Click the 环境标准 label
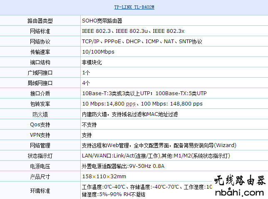The image size is (268, 199). click(40, 191)
